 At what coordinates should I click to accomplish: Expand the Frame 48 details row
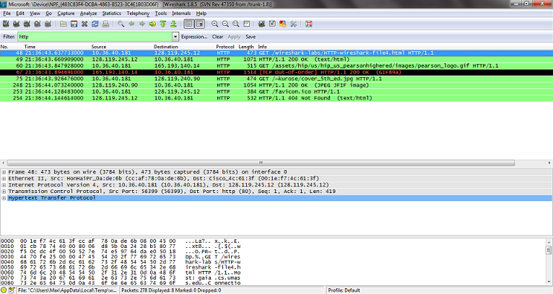pyautogui.click(x=4, y=173)
